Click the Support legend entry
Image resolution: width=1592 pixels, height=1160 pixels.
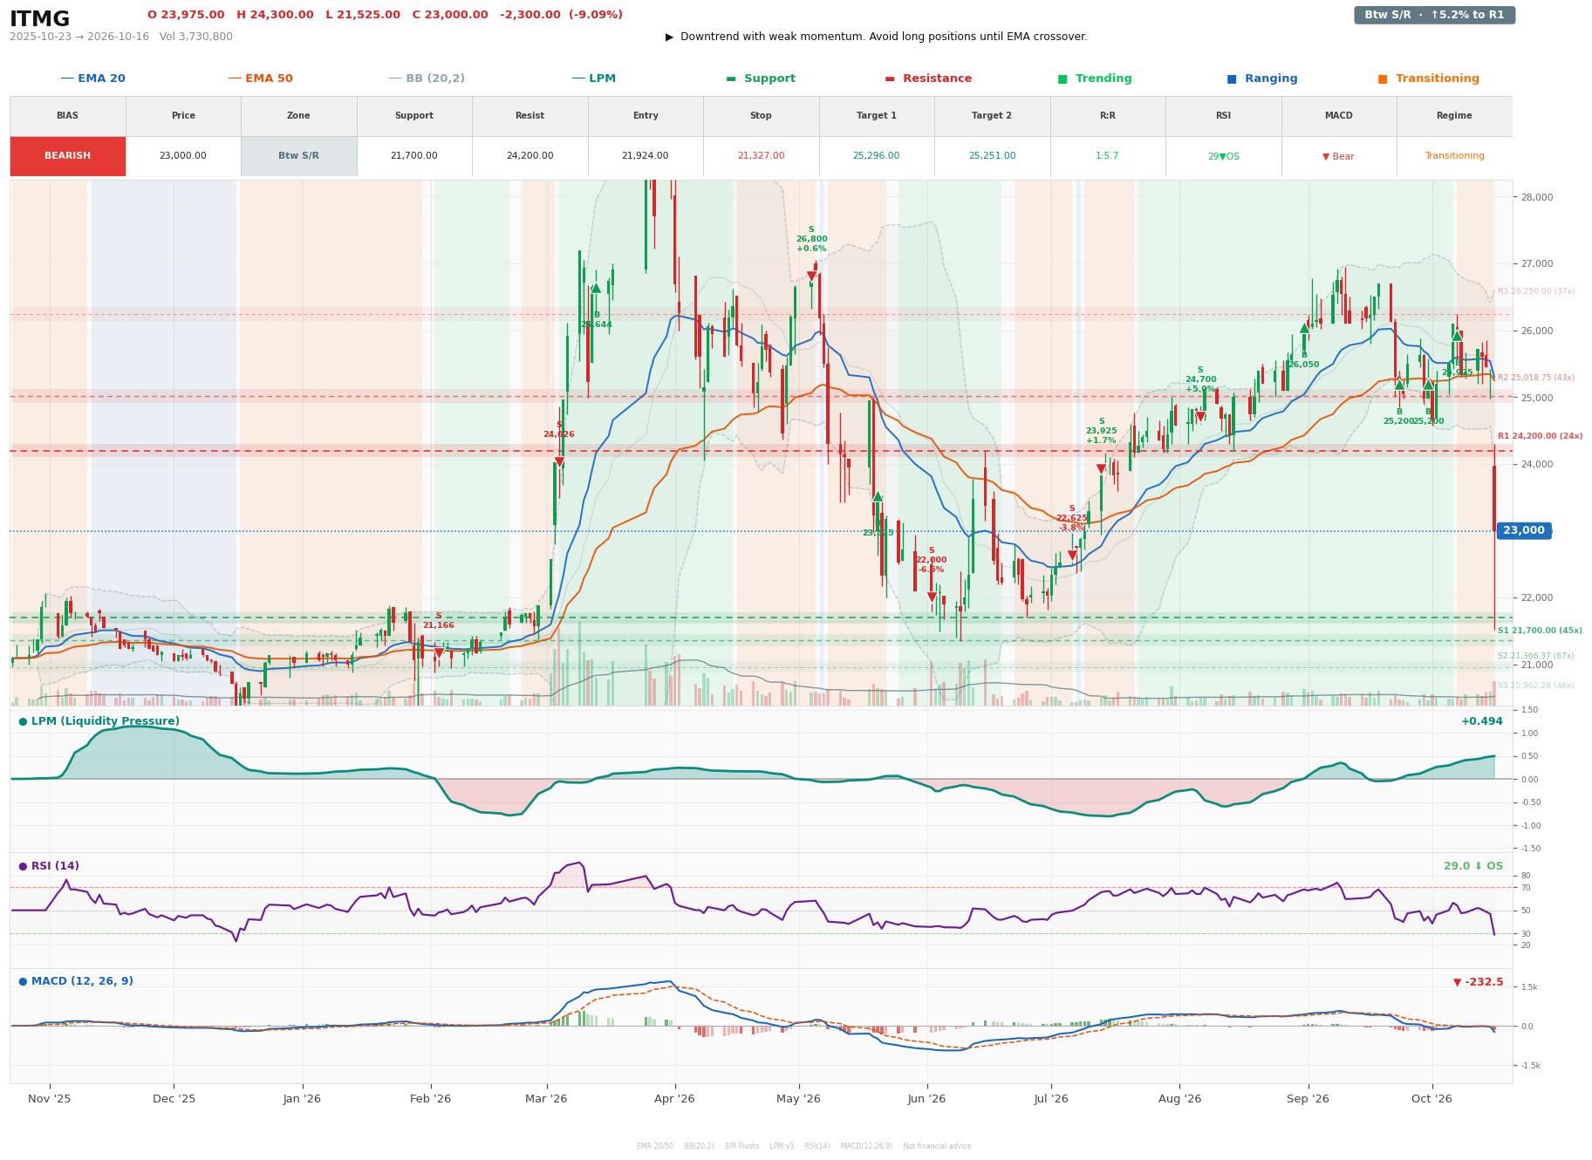(x=761, y=78)
